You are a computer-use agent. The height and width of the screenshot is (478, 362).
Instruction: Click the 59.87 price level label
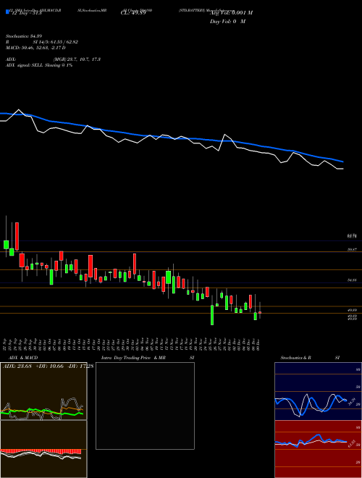tap(352, 249)
